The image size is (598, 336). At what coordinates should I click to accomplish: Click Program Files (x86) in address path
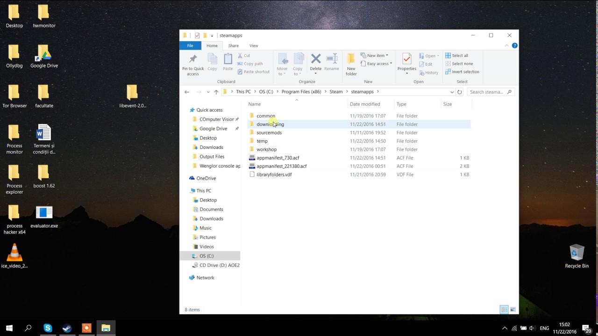coord(301,92)
